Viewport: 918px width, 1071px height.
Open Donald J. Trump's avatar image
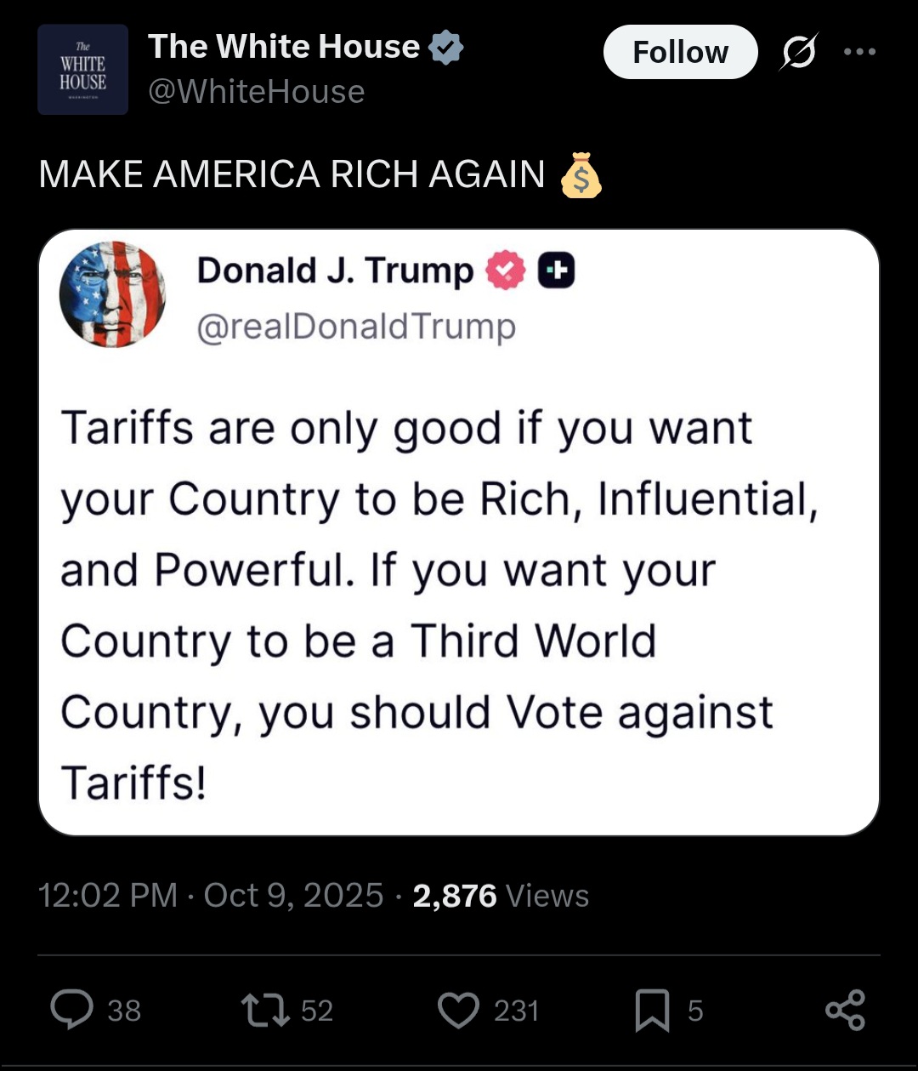point(112,294)
